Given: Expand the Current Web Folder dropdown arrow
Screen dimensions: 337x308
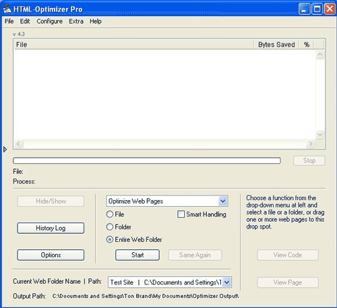Looking at the screenshot, I should coord(227,282).
